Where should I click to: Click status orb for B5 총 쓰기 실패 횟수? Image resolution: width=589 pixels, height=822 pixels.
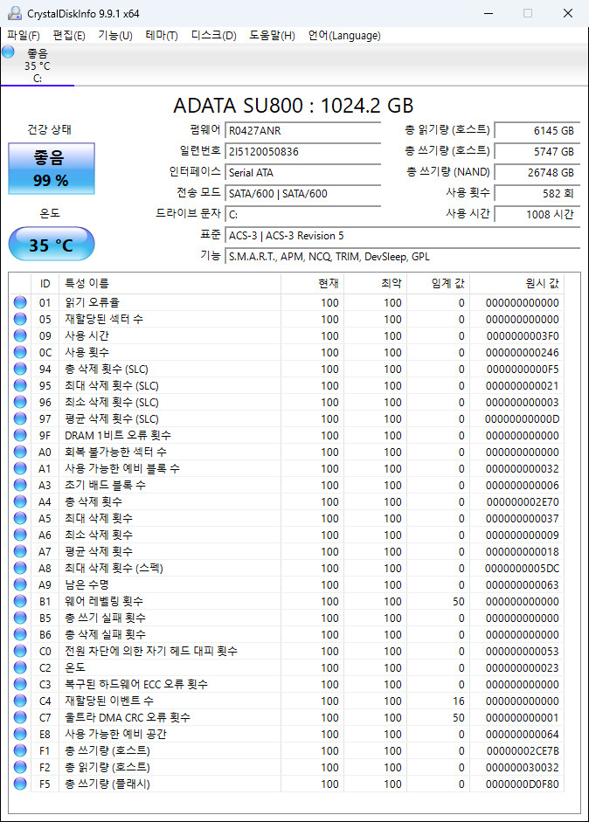tap(20, 618)
